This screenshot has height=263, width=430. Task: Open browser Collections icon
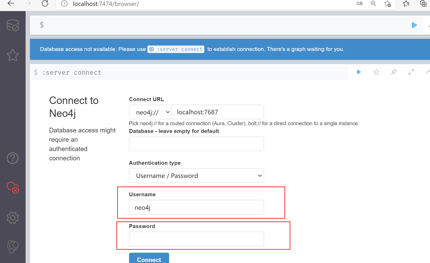(423, 3)
